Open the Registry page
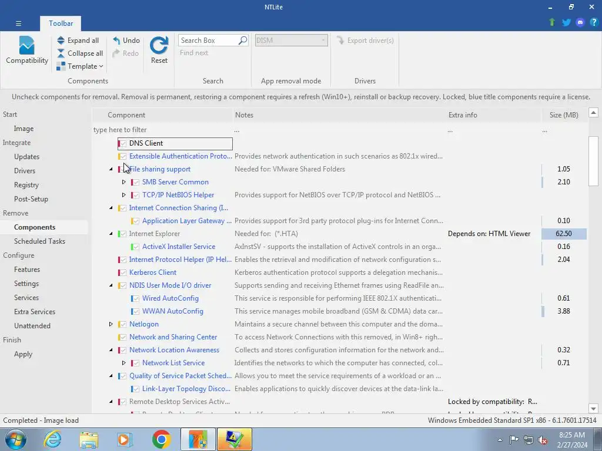Image resolution: width=602 pixels, height=451 pixels. pos(26,185)
